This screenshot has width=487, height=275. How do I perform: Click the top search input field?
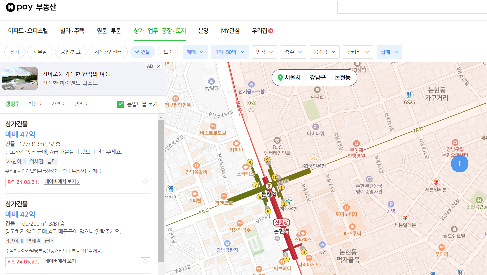point(412,7)
